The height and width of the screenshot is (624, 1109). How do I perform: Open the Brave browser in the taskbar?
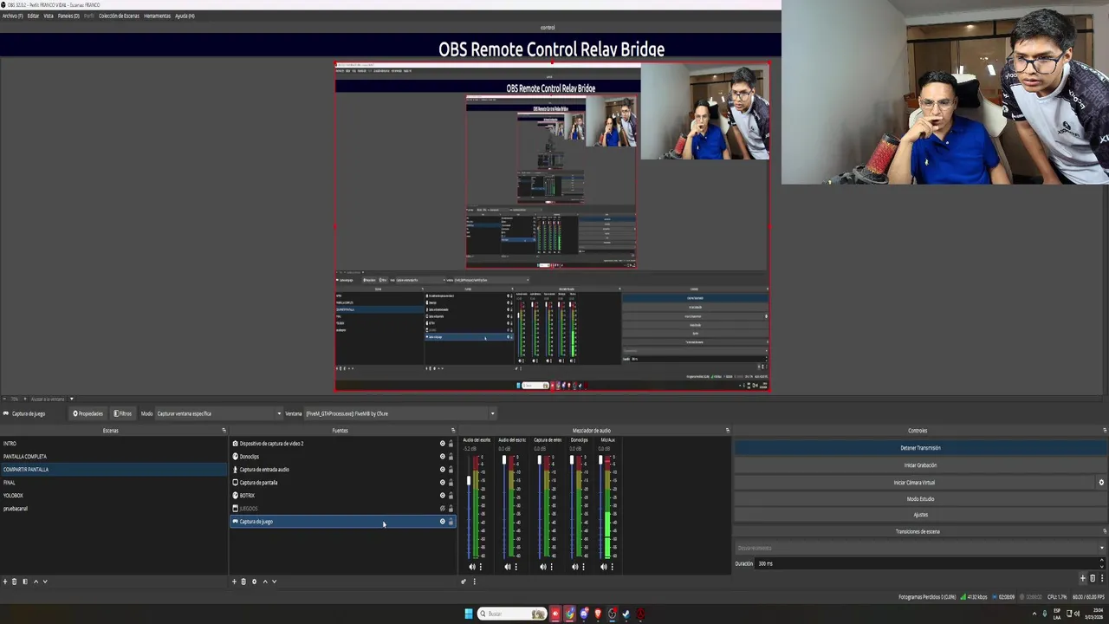pos(598,614)
